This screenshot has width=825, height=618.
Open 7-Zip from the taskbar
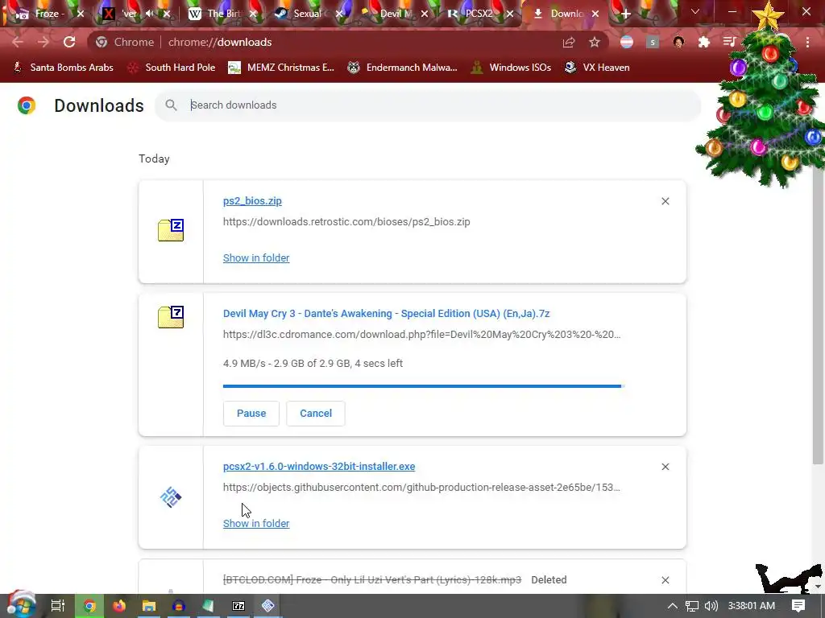click(238, 606)
